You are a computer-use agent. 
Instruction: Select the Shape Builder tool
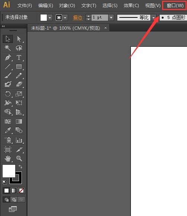(x=8, y=112)
